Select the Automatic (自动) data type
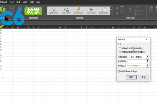Viewport: 157px width, 103px height. click(78, 11)
